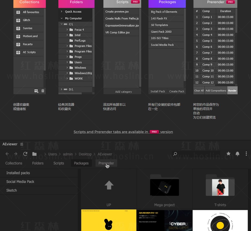
Task: Click the refresh icon in AEviewer
Action: pos(25,154)
